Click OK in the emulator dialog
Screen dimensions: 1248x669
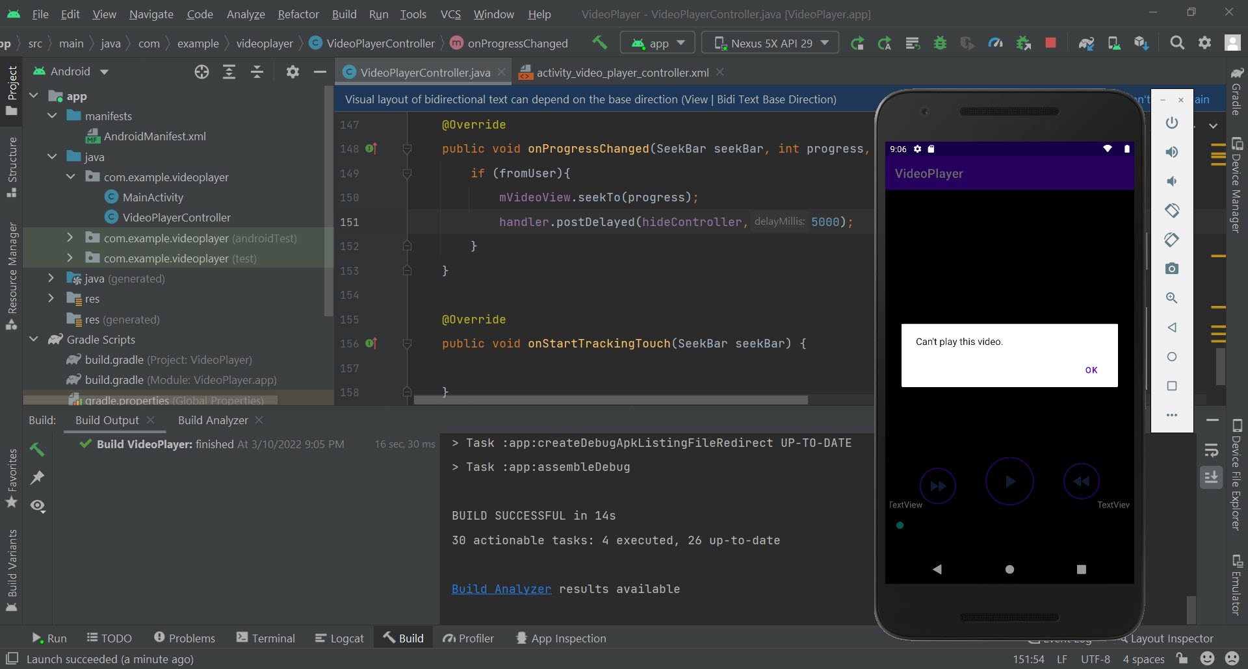pyautogui.click(x=1091, y=370)
